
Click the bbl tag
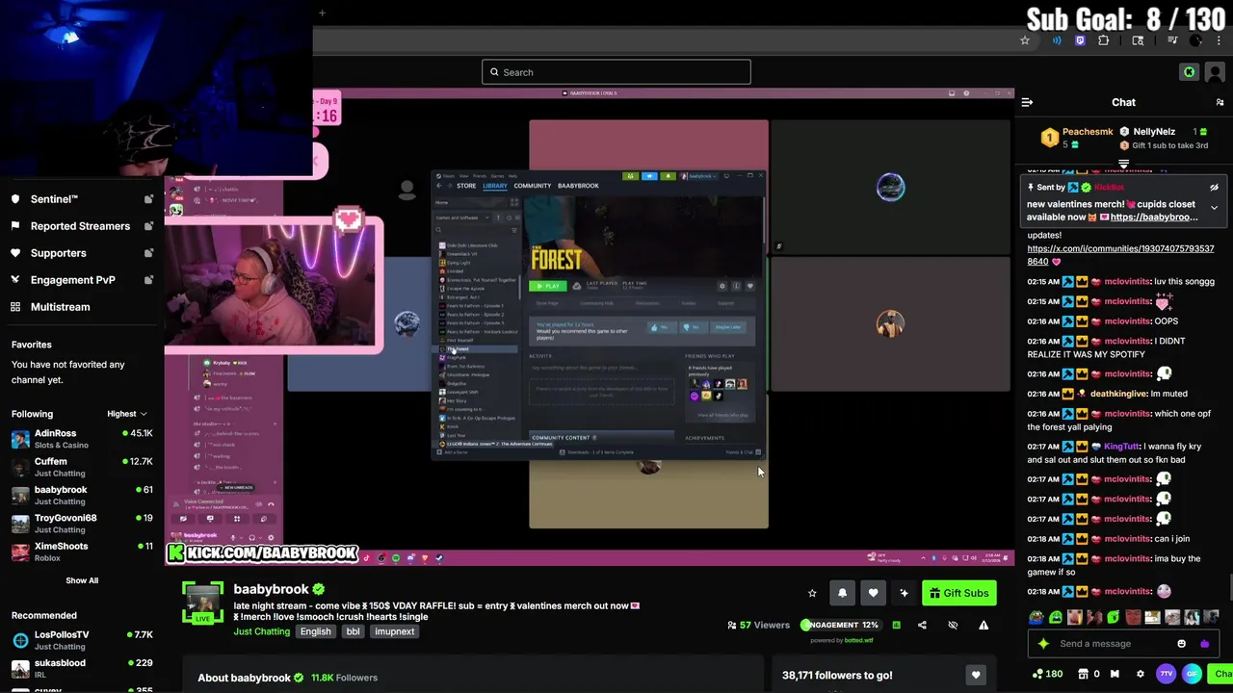[x=354, y=631]
